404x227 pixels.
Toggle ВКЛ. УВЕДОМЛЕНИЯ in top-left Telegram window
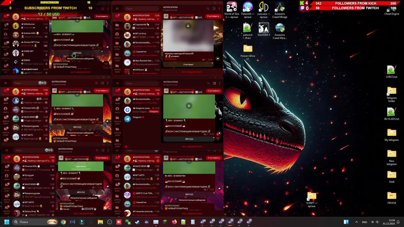coord(80,72)
